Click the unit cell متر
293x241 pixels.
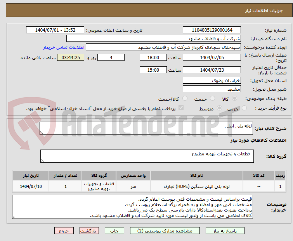(x=133, y=186)
